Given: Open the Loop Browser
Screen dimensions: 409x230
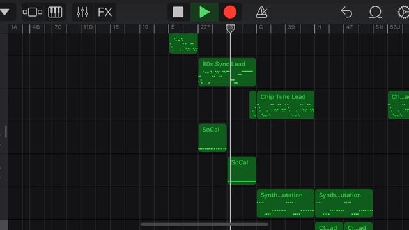Looking at the screenshot, I should click(375, 12).
